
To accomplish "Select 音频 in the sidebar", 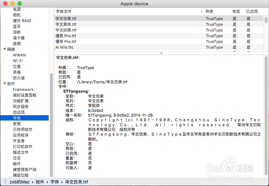I will (17, 44).
